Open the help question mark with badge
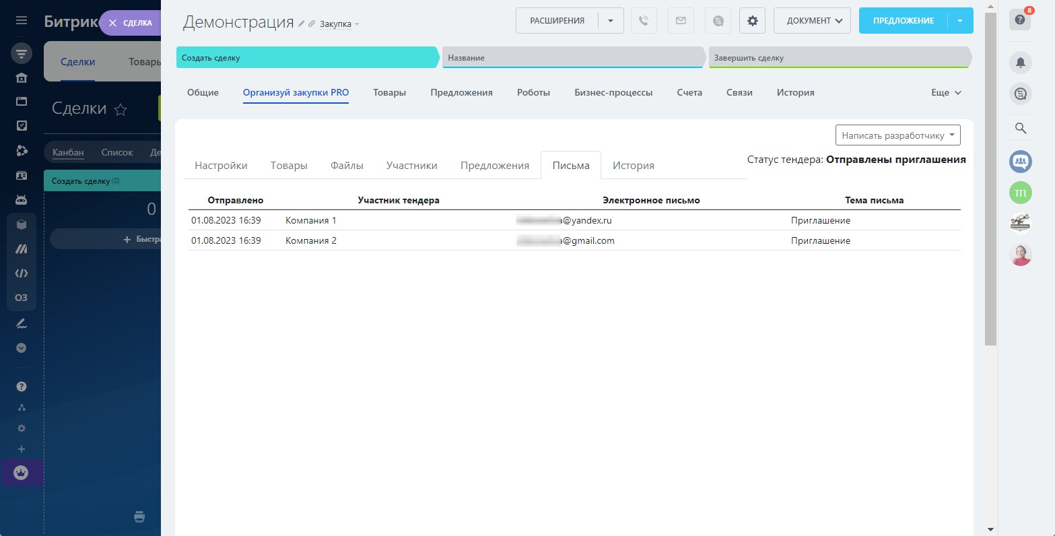 coord(1020,20)
